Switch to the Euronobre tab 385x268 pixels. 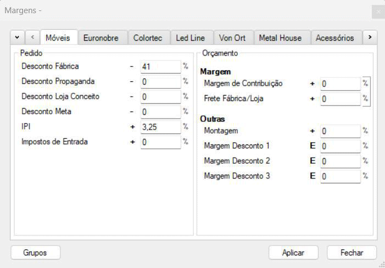click(101, 38)
